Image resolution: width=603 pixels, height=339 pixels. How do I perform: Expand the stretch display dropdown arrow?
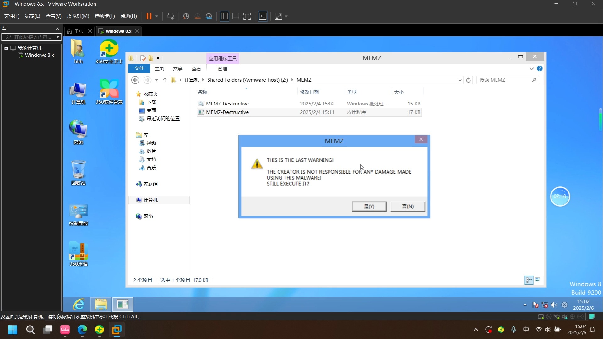point(286,16)
